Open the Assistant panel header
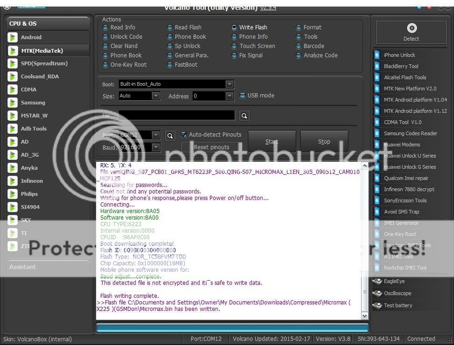454x345 pixels. pyautogui.click(x=48, y=267)
